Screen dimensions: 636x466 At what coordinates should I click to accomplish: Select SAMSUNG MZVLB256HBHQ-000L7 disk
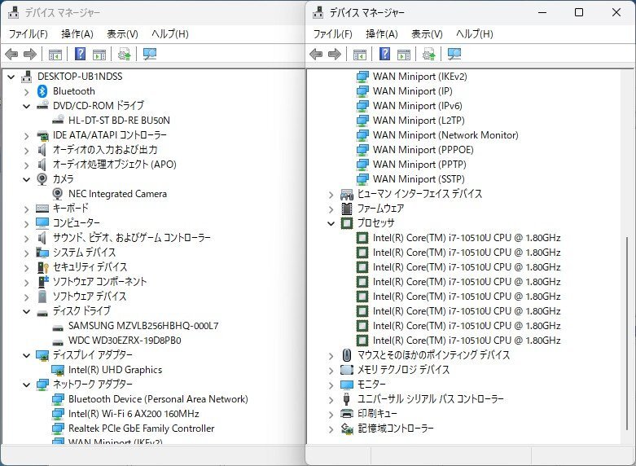(x=143, y=326)
